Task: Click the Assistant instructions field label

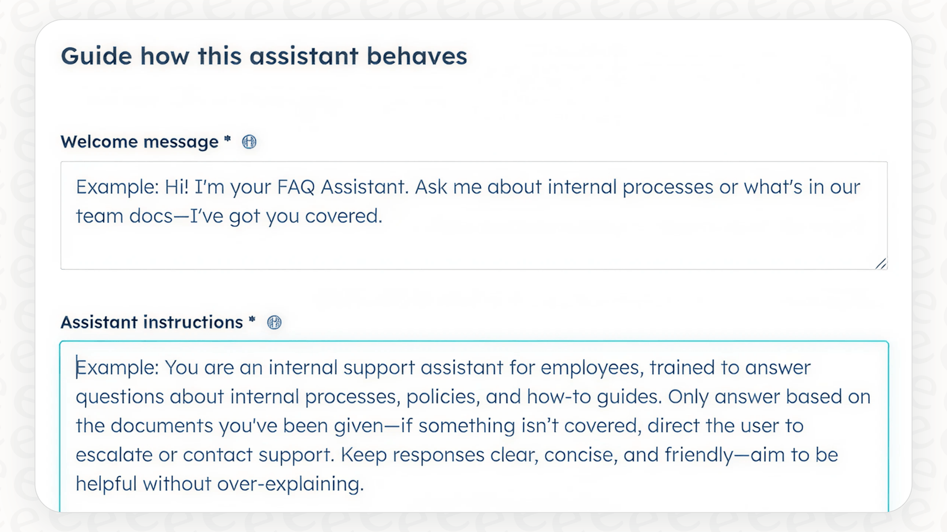Action: 153,322
